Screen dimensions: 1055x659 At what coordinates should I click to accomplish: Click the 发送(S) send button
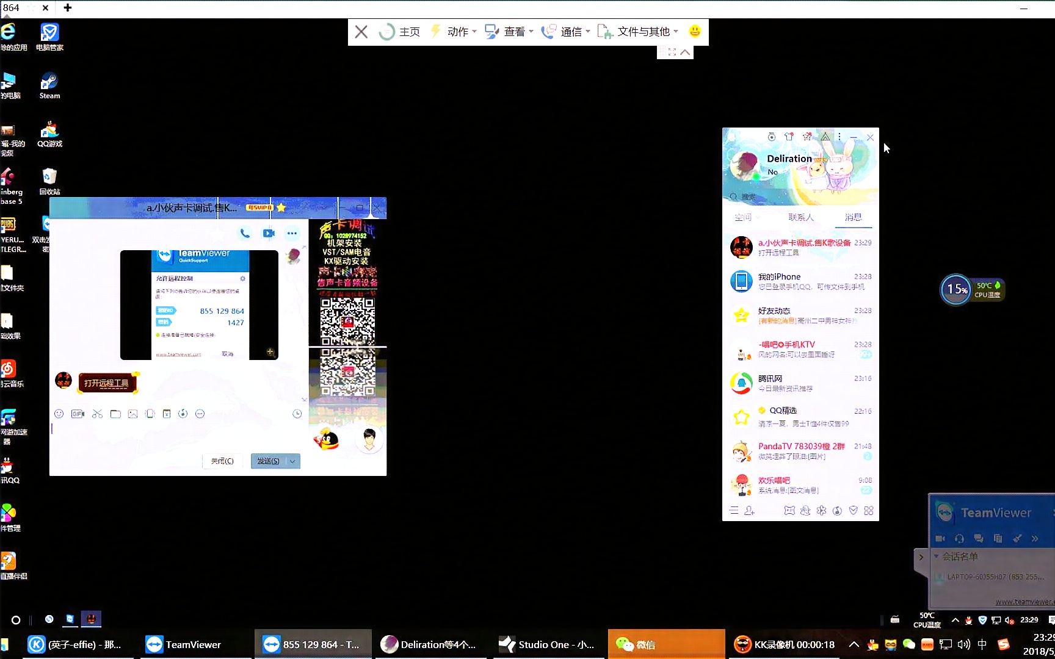268,461
